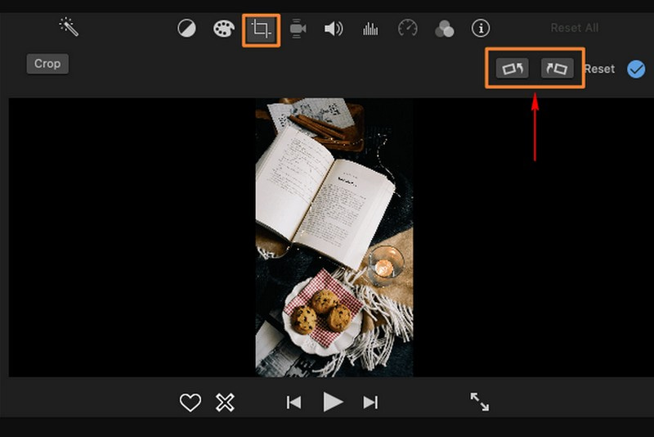The height and width of the screenshot is (437, 654).
Task: Open the video stabilization camera icon
Action: coord(298,29)
